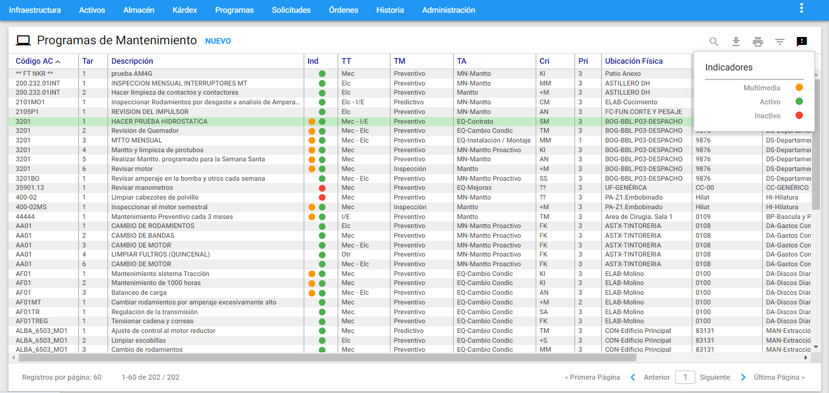Click Registros por página: 60 text
This screenshot has height=393, width=829.
61,377
